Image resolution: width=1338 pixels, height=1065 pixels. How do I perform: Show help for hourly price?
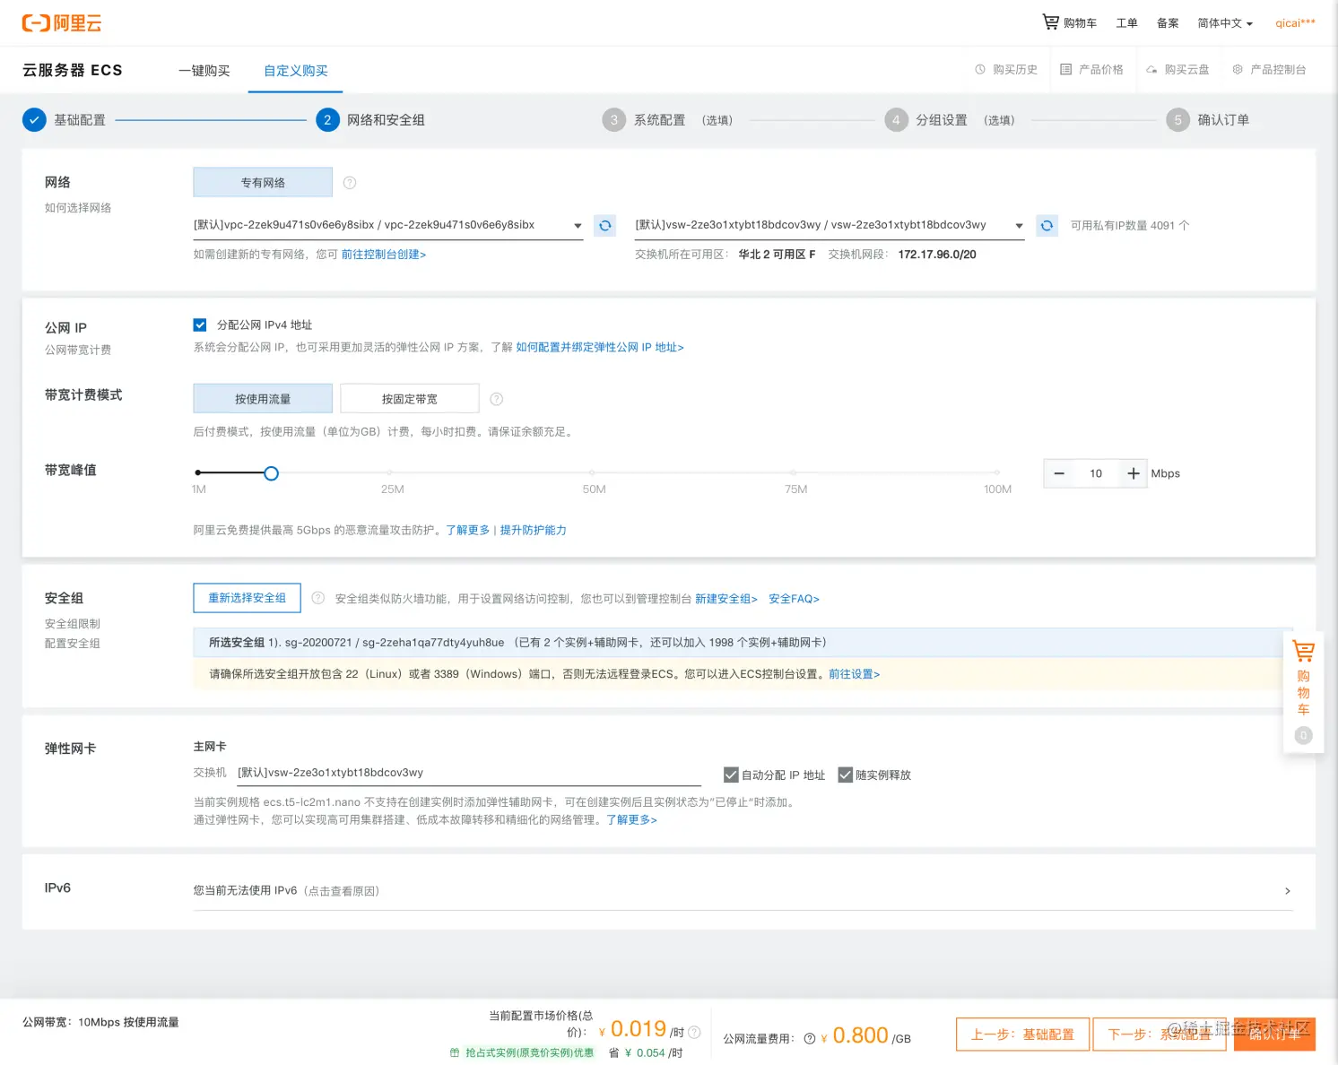(x=694, y=1032)
